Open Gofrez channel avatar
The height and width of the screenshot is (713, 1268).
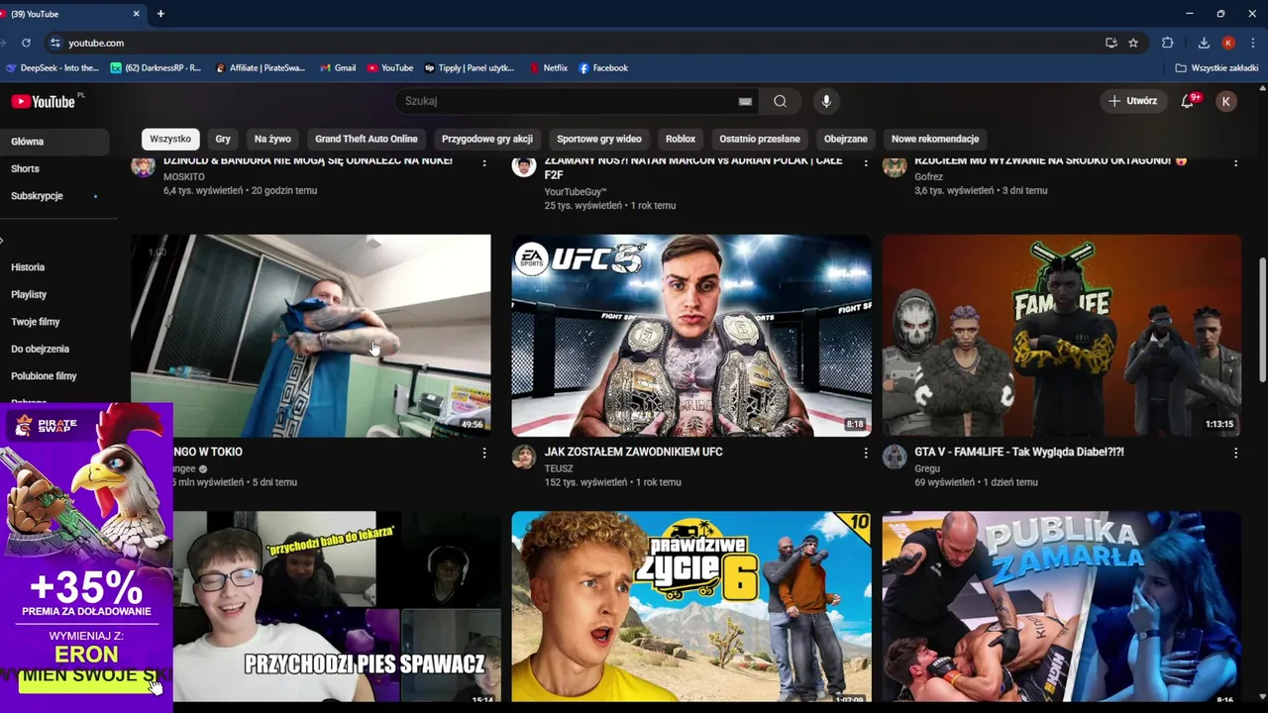point(895,166)
